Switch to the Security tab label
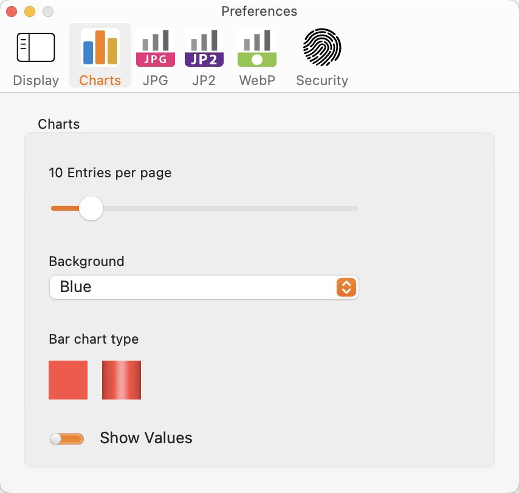Viewport: 519px width, 493px height. coord(322,80)
